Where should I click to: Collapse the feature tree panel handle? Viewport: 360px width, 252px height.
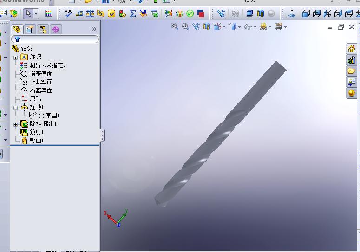[x=102, y=136]
